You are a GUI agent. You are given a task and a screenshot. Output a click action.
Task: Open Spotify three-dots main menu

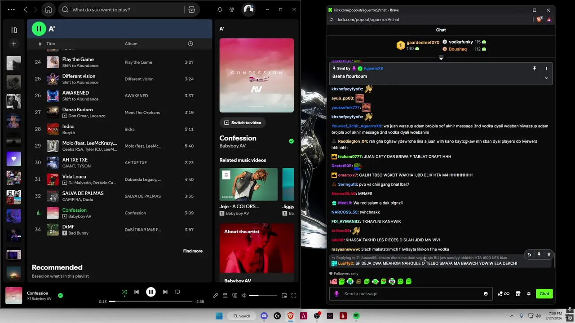(11, 9)
